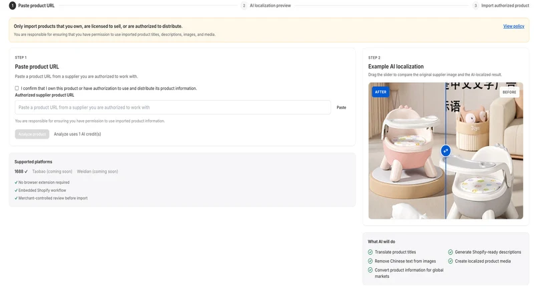
Task: Click the Embedded Shopify workflow text
Action: point(42,190)
